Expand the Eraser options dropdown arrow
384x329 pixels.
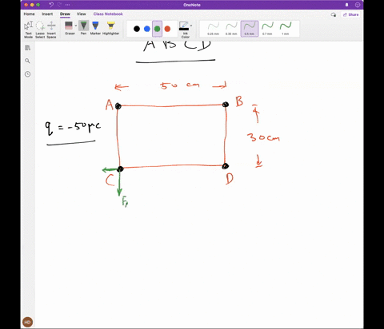76,26
